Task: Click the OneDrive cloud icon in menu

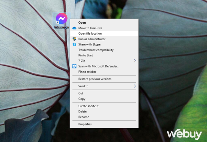Action: click(x=74, y=28)
